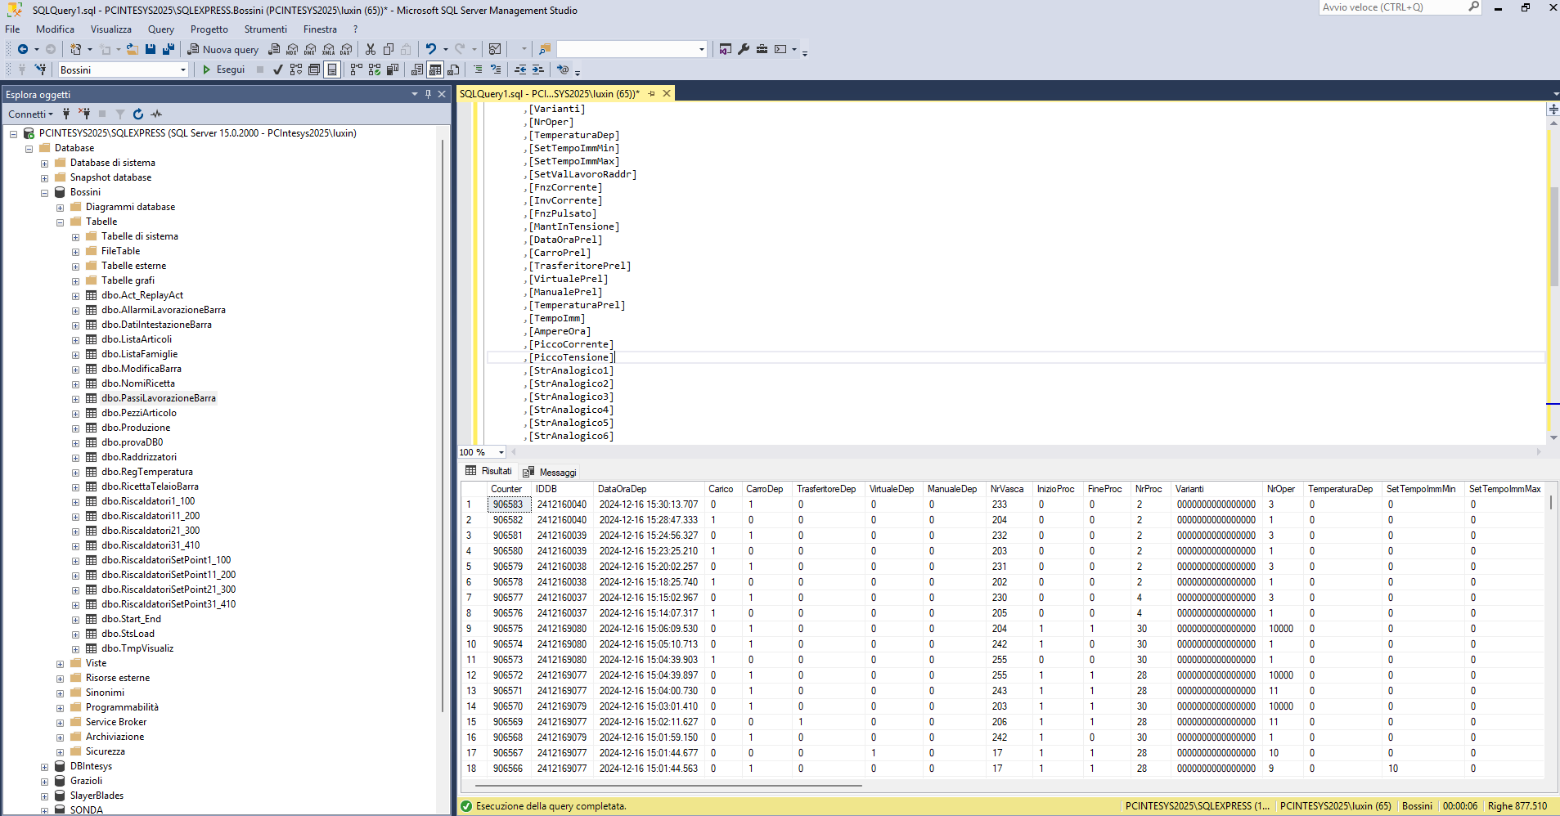
Task: Click the Undo arrow icon
Action: (430, 49)
